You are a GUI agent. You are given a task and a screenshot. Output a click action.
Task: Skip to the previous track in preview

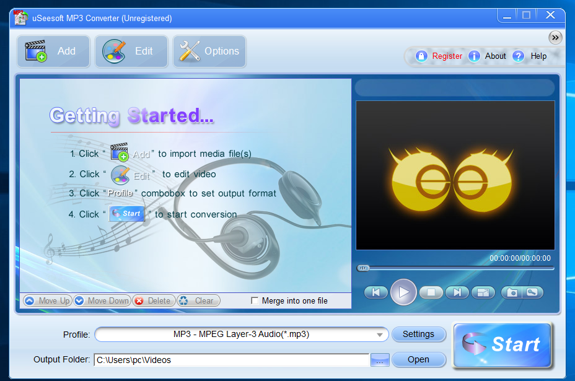376,292
